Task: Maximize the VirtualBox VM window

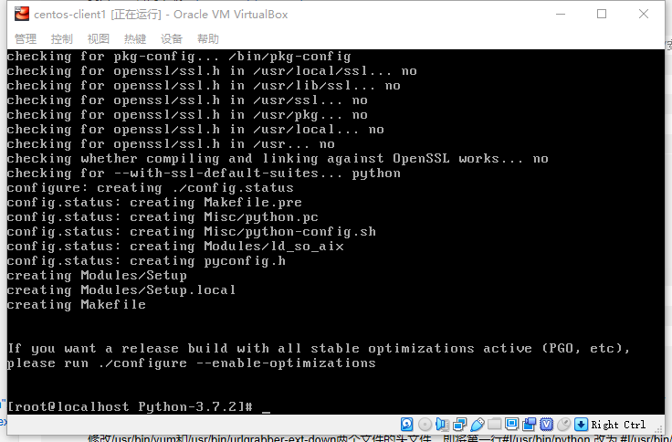Action: [x=602, y=14]
